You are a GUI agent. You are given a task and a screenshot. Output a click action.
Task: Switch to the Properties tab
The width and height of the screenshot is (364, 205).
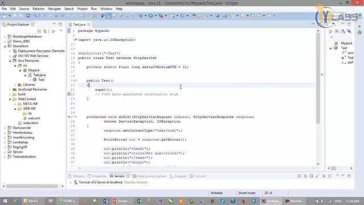pos(97,176)
